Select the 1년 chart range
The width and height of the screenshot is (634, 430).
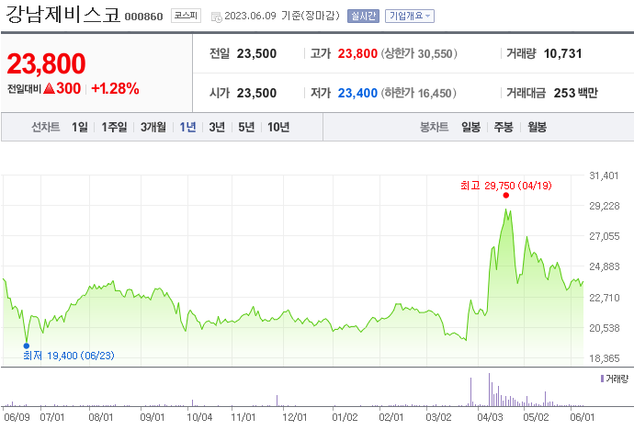[x=188, y=128]
